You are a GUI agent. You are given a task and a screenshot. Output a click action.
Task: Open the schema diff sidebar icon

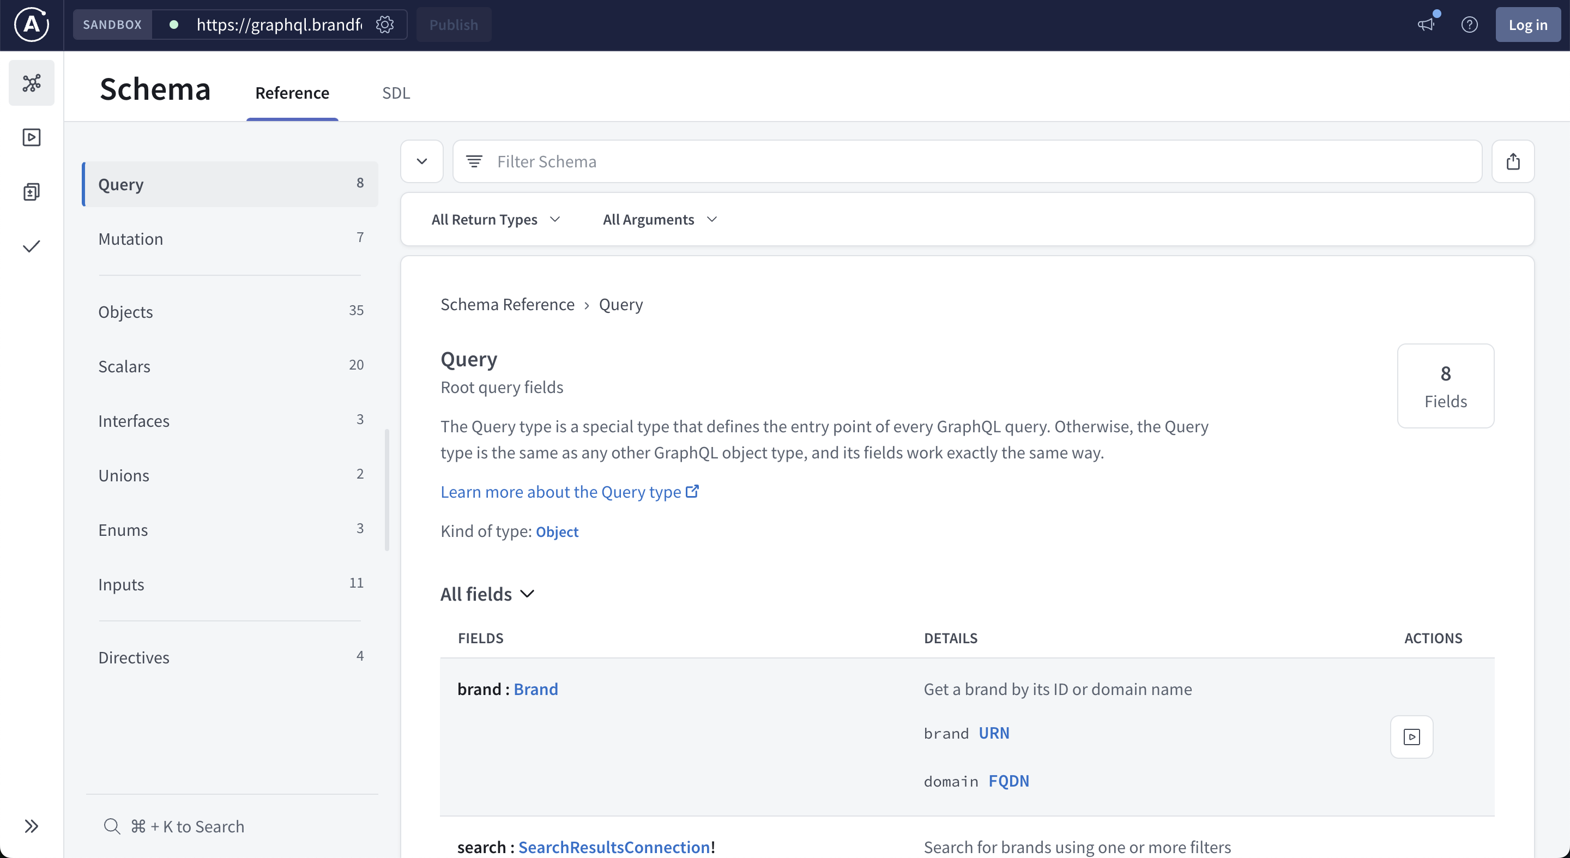[32, 192]
